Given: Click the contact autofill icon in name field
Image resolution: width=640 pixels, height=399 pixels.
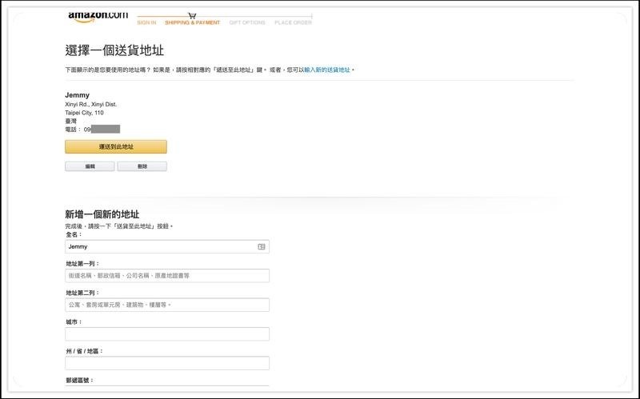Looking at the screenshot, I should 262,247.
